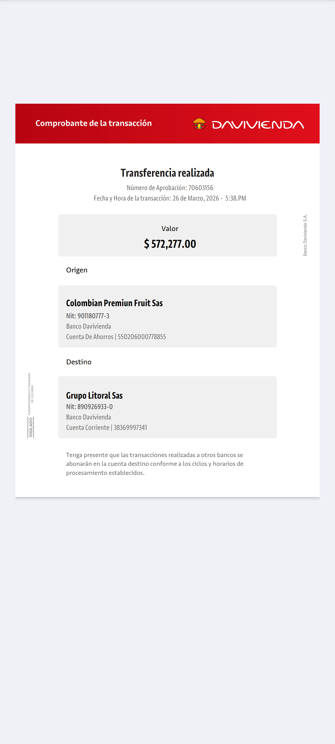Select the Transferencia realizada heading
The image size is (335, 744).
tap(167, 173)
